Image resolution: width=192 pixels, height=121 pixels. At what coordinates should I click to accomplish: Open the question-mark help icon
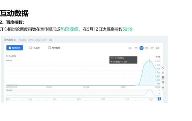pyautogui.click(x=163, y=77)
